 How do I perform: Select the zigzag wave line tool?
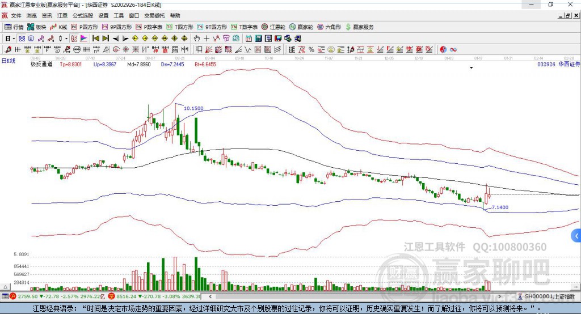(x=247, y=50)
